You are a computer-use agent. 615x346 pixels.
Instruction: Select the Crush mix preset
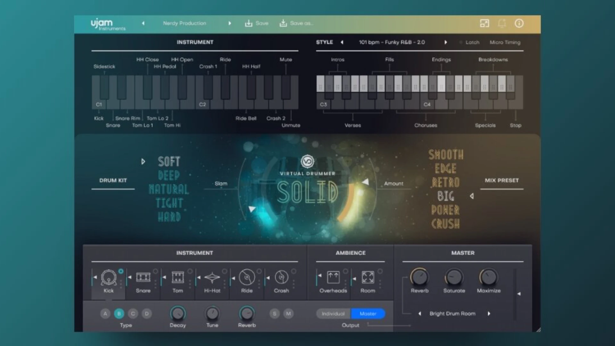point(446,224)
